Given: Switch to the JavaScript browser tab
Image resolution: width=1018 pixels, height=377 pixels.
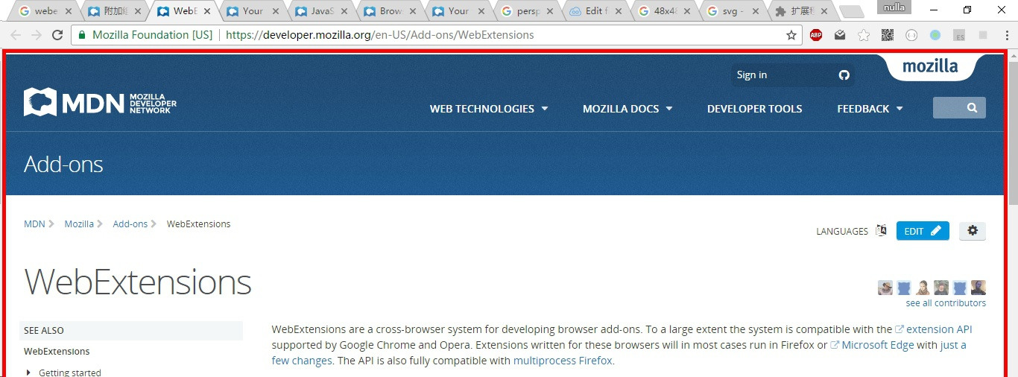Looking at the screenshot, I should pos(320,11).
